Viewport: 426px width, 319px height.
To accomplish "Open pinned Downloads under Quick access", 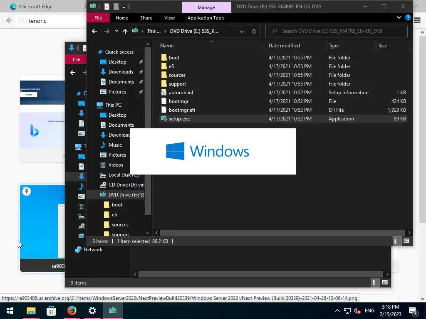I will click(121, 72).
